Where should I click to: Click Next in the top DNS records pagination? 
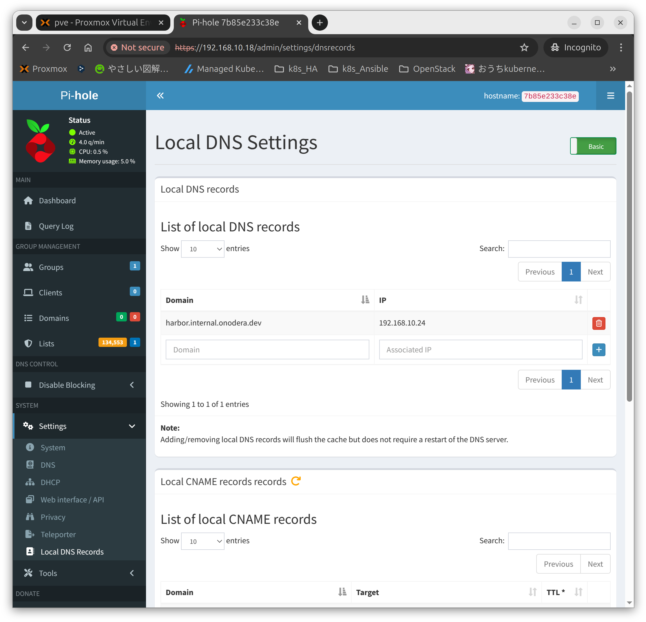click(595, 272)
